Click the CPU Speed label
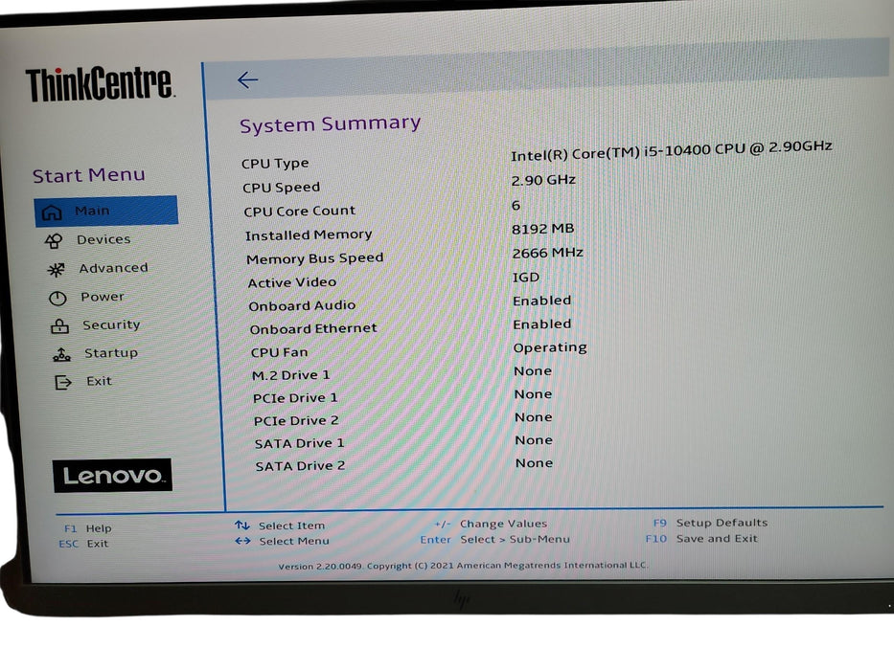Viewport: 894px width, 670px height. (281, 188)
